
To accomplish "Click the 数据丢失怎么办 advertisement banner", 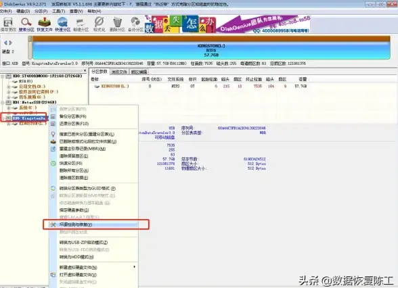I will coord(180,24).
